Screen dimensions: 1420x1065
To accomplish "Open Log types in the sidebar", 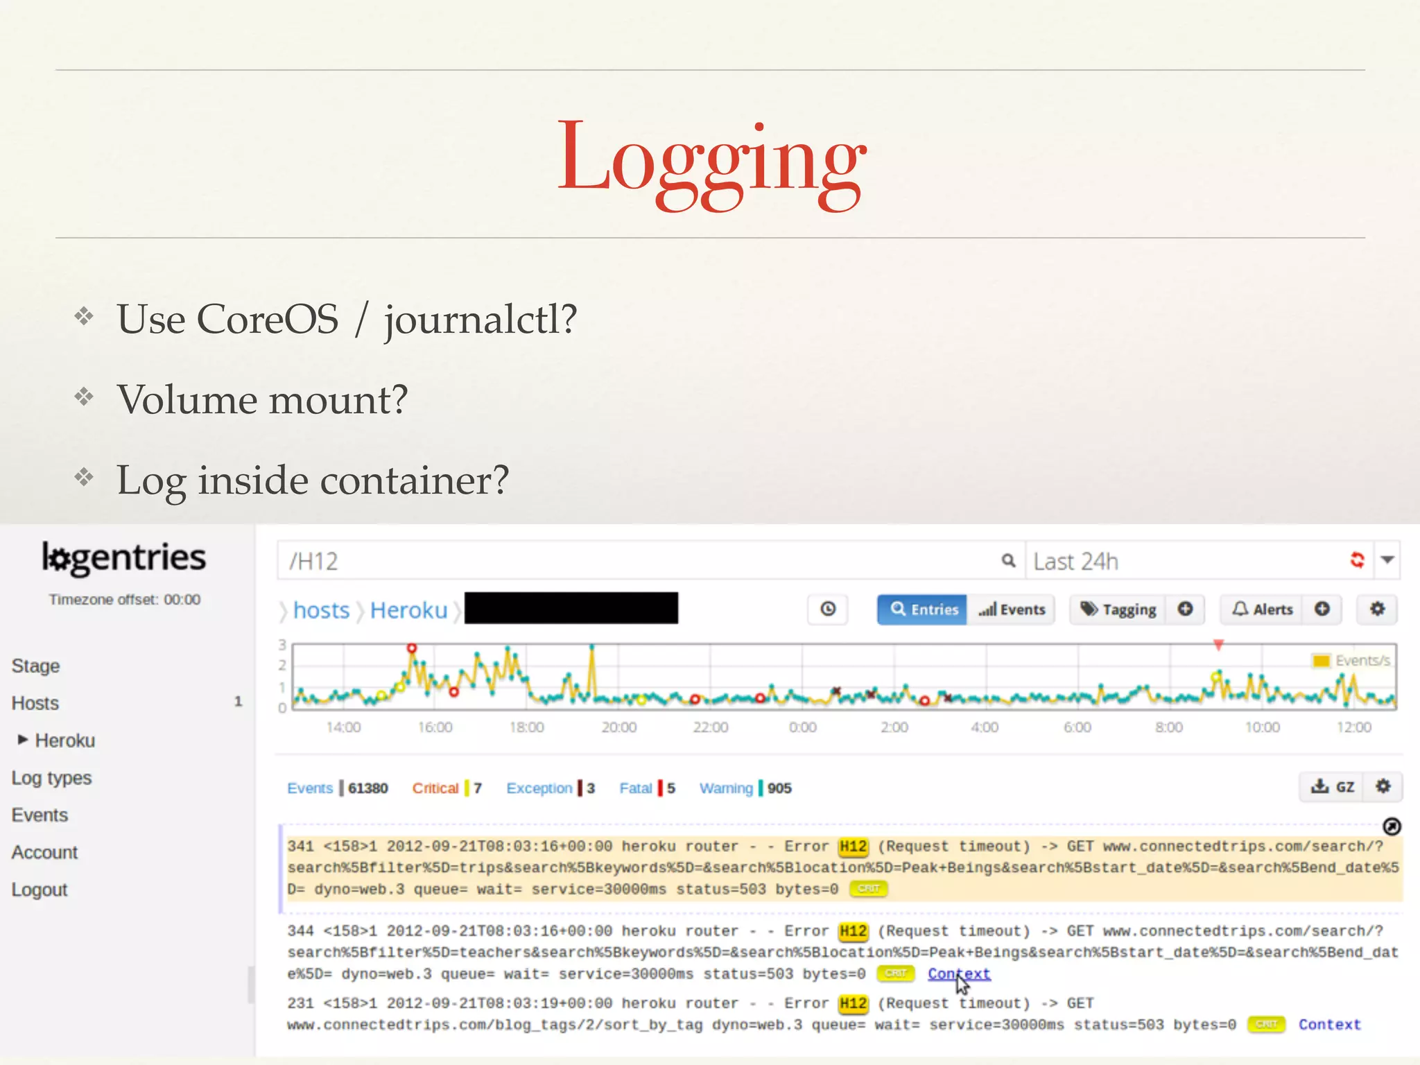I will 51,778.
